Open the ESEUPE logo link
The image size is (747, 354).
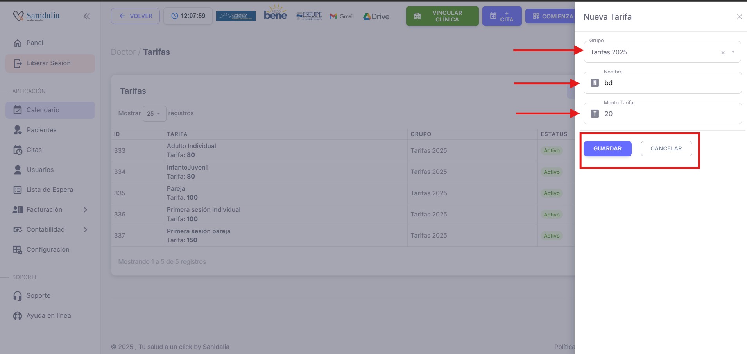(x=309, y=16)
